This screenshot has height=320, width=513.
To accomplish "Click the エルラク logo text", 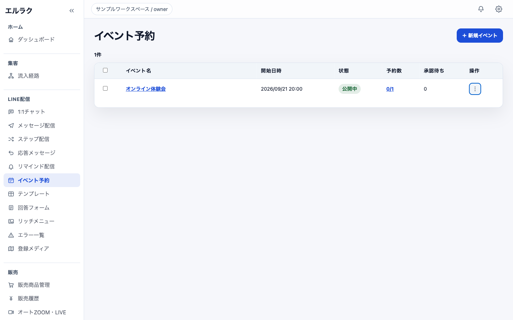I will point(19,11).
